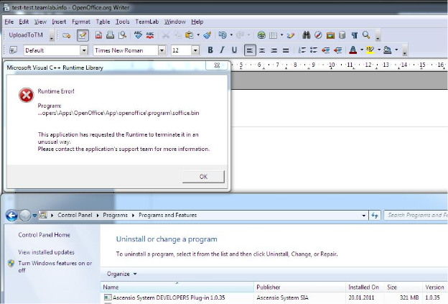Open Document as E-mail icon

tap(67, 35)
